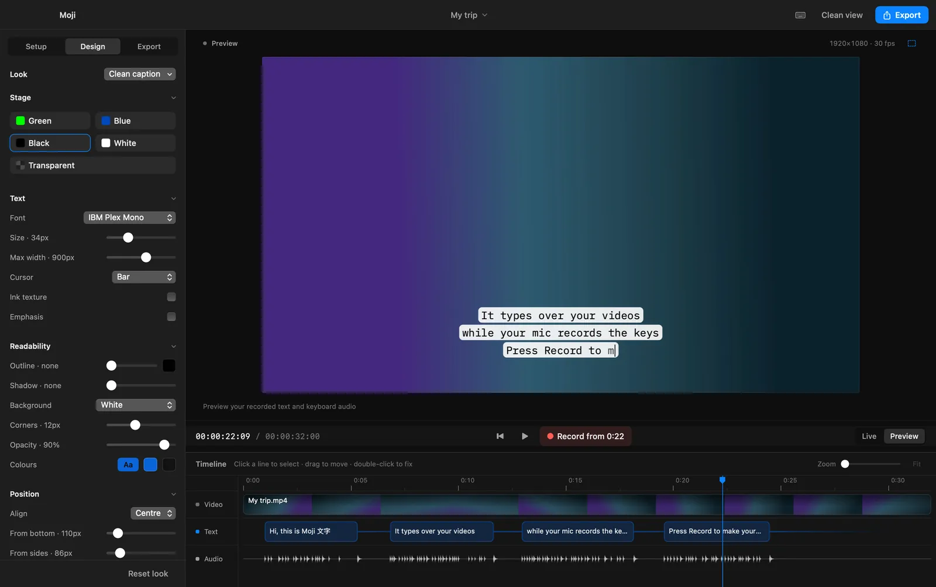Collapse the Readability section

point(173,346)
